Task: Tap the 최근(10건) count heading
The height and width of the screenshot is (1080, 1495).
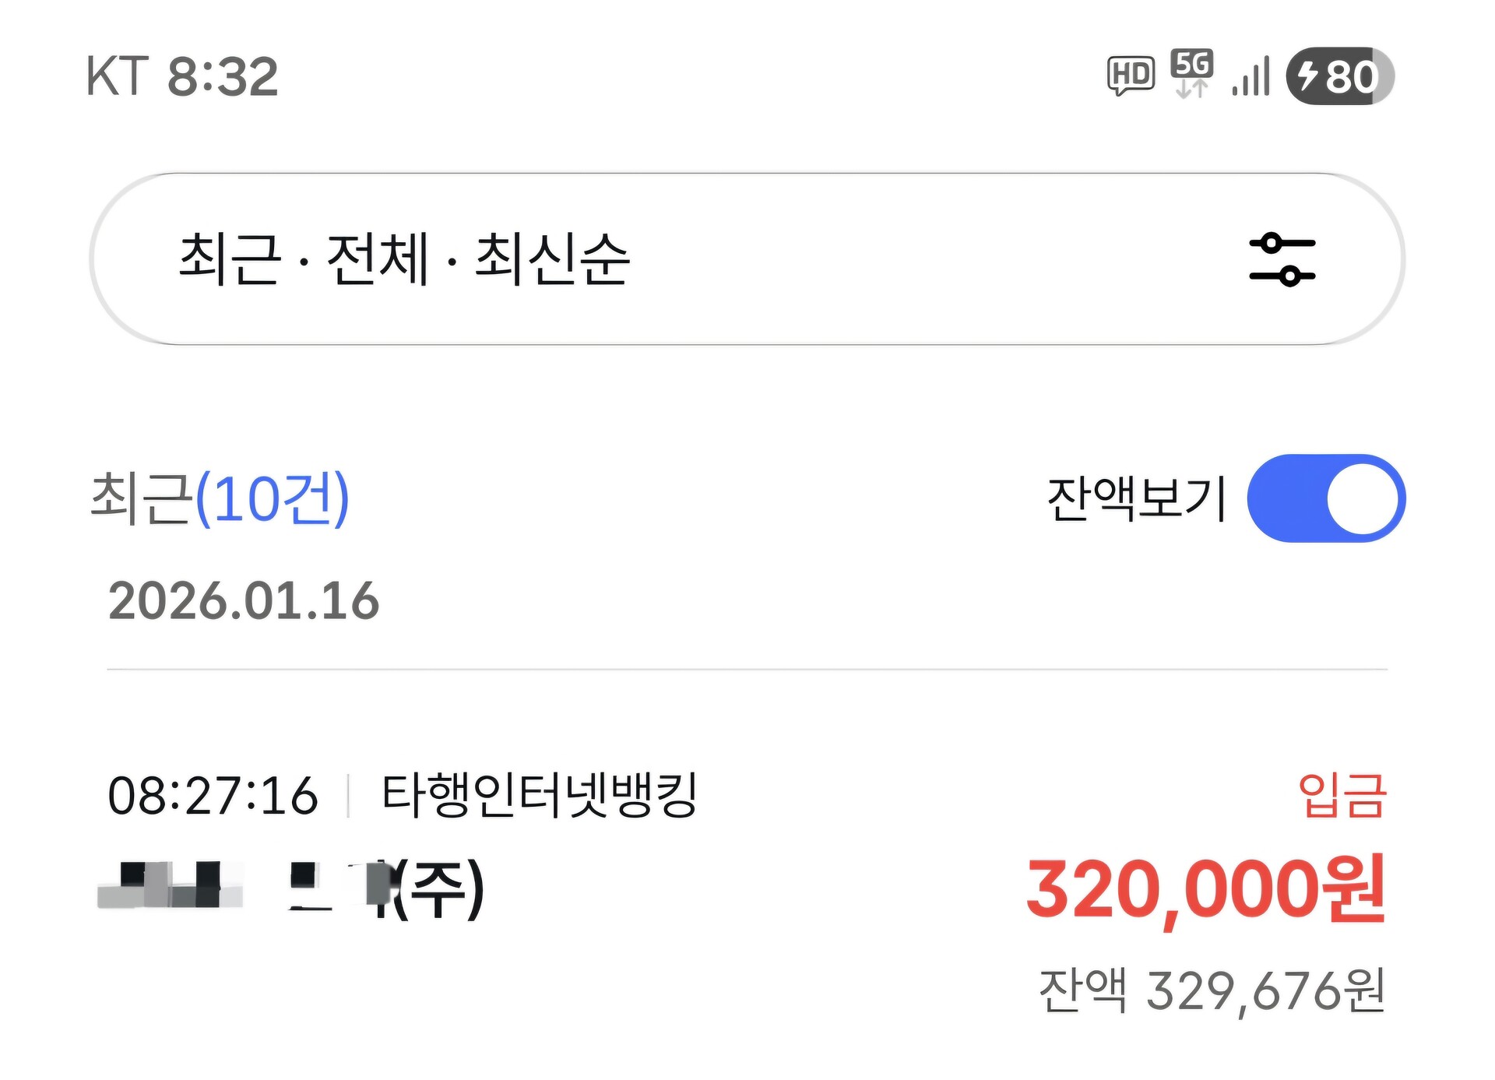Action: click(220, 498)
